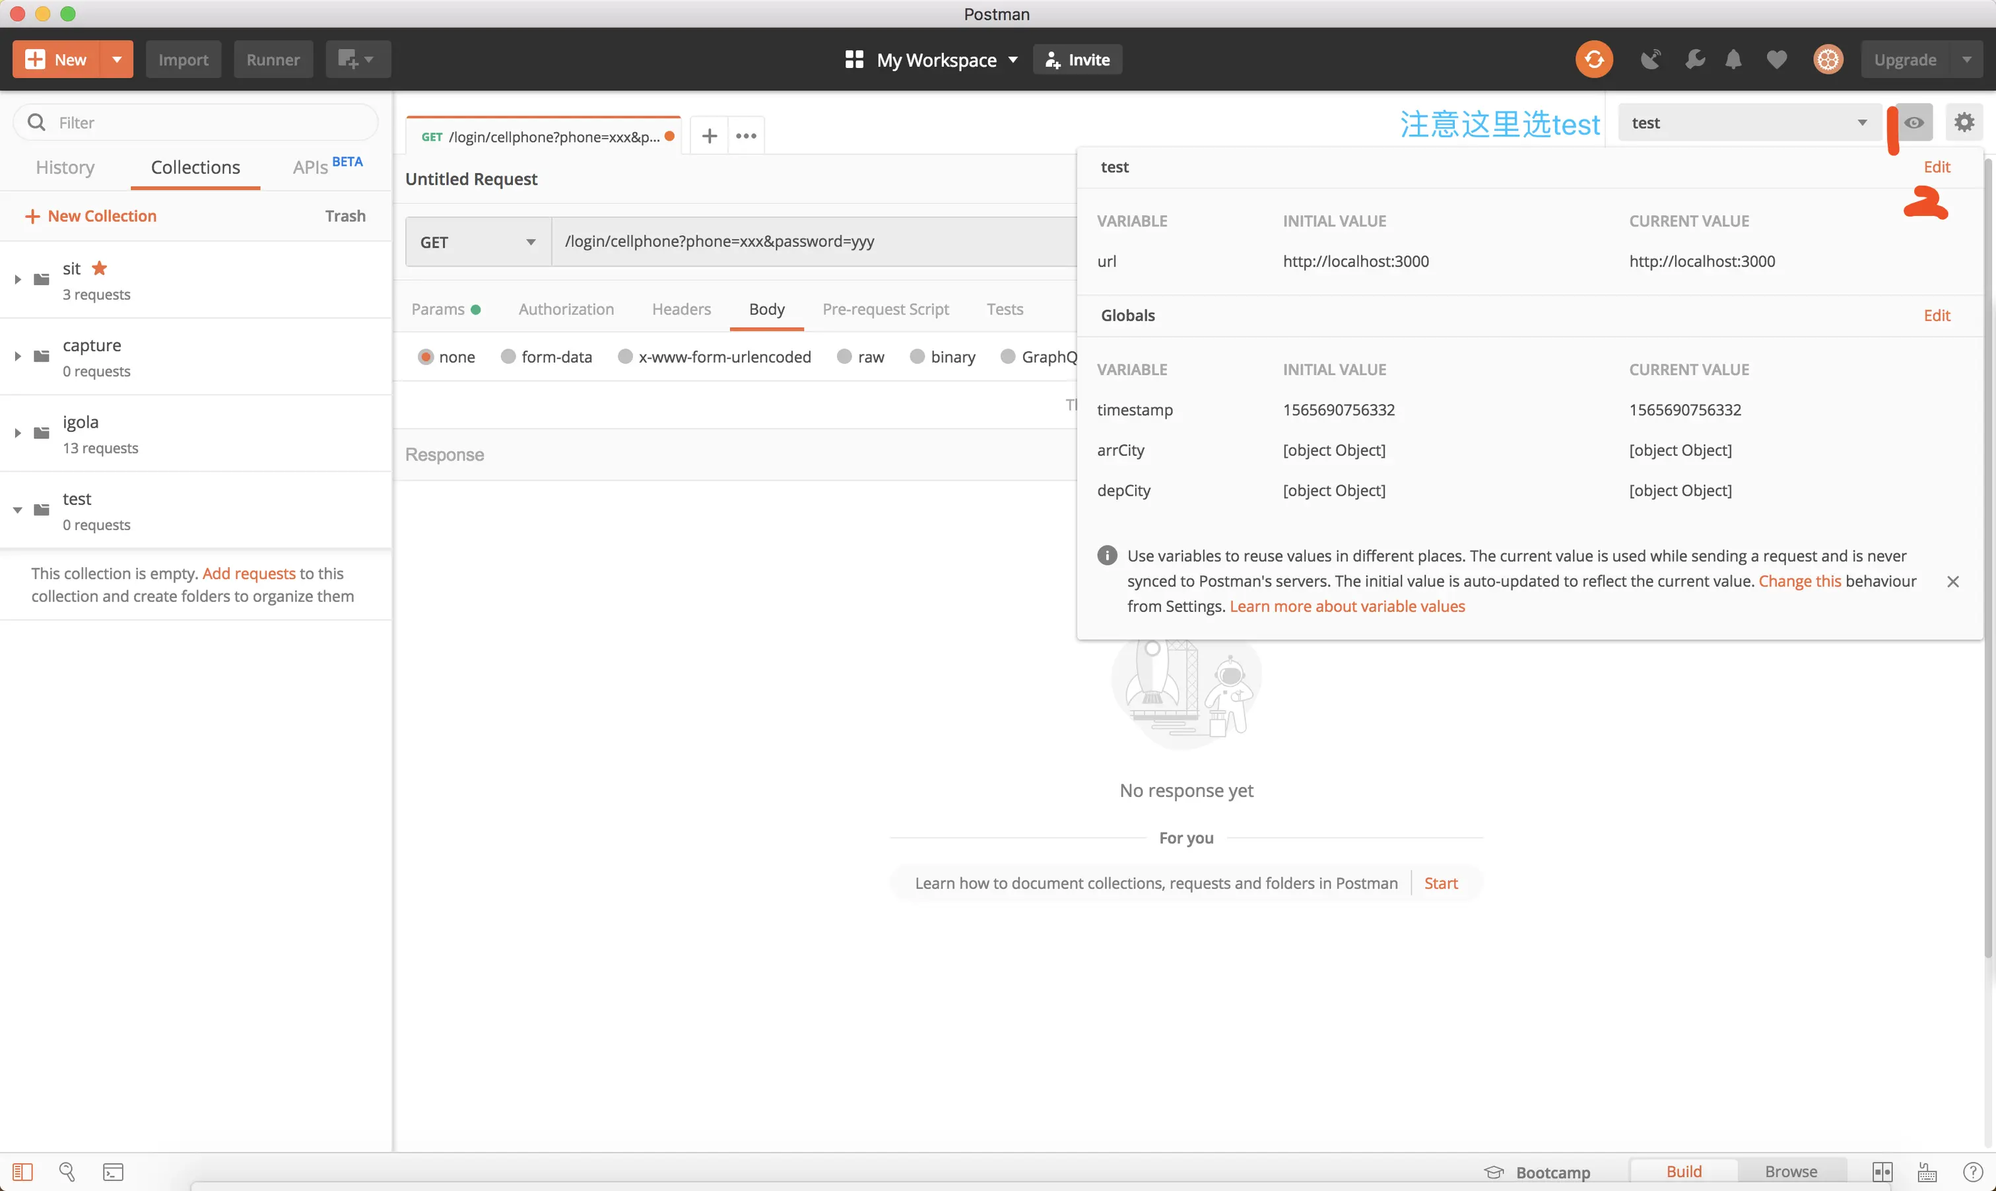Open the satellite capture requests icon

pyautogui.click(x=1650, y=59)
